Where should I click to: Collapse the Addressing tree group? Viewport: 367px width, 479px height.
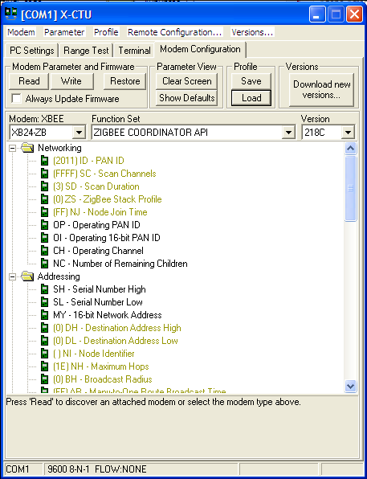(12, 276)
